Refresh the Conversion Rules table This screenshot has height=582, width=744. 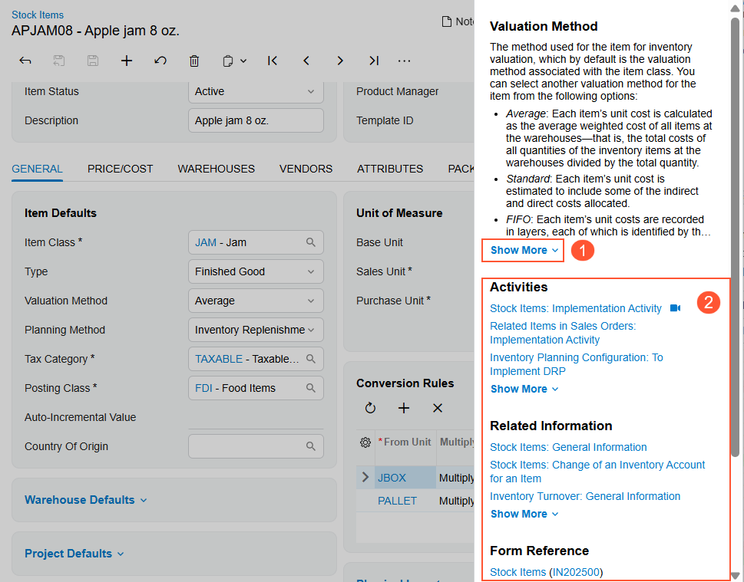370,408
